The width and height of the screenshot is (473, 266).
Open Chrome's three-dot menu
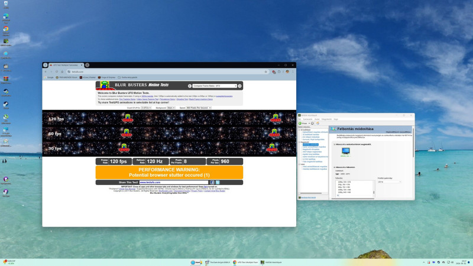coord(293,72)
